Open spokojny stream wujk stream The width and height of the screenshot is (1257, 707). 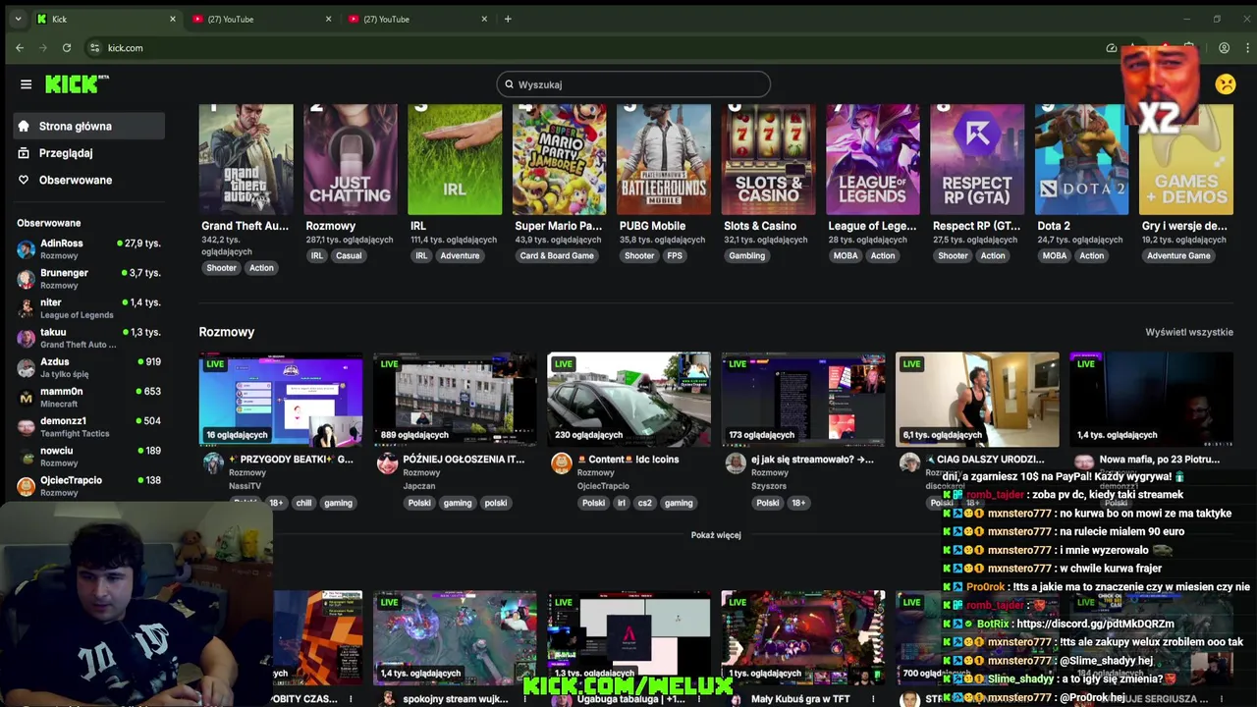coord(455,637)
